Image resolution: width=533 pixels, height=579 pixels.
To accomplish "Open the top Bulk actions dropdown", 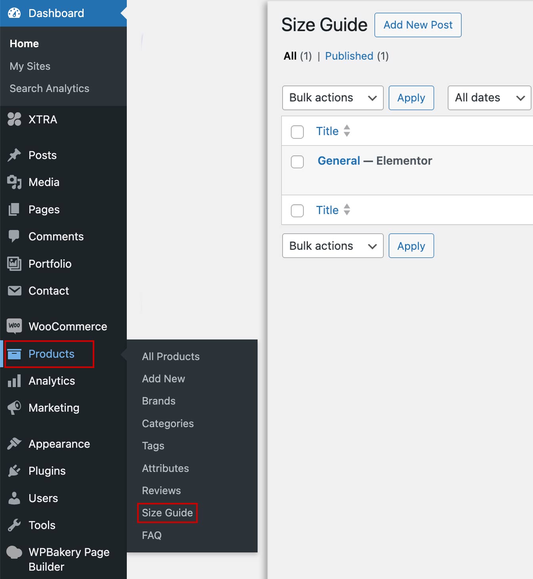I will 332,98.
